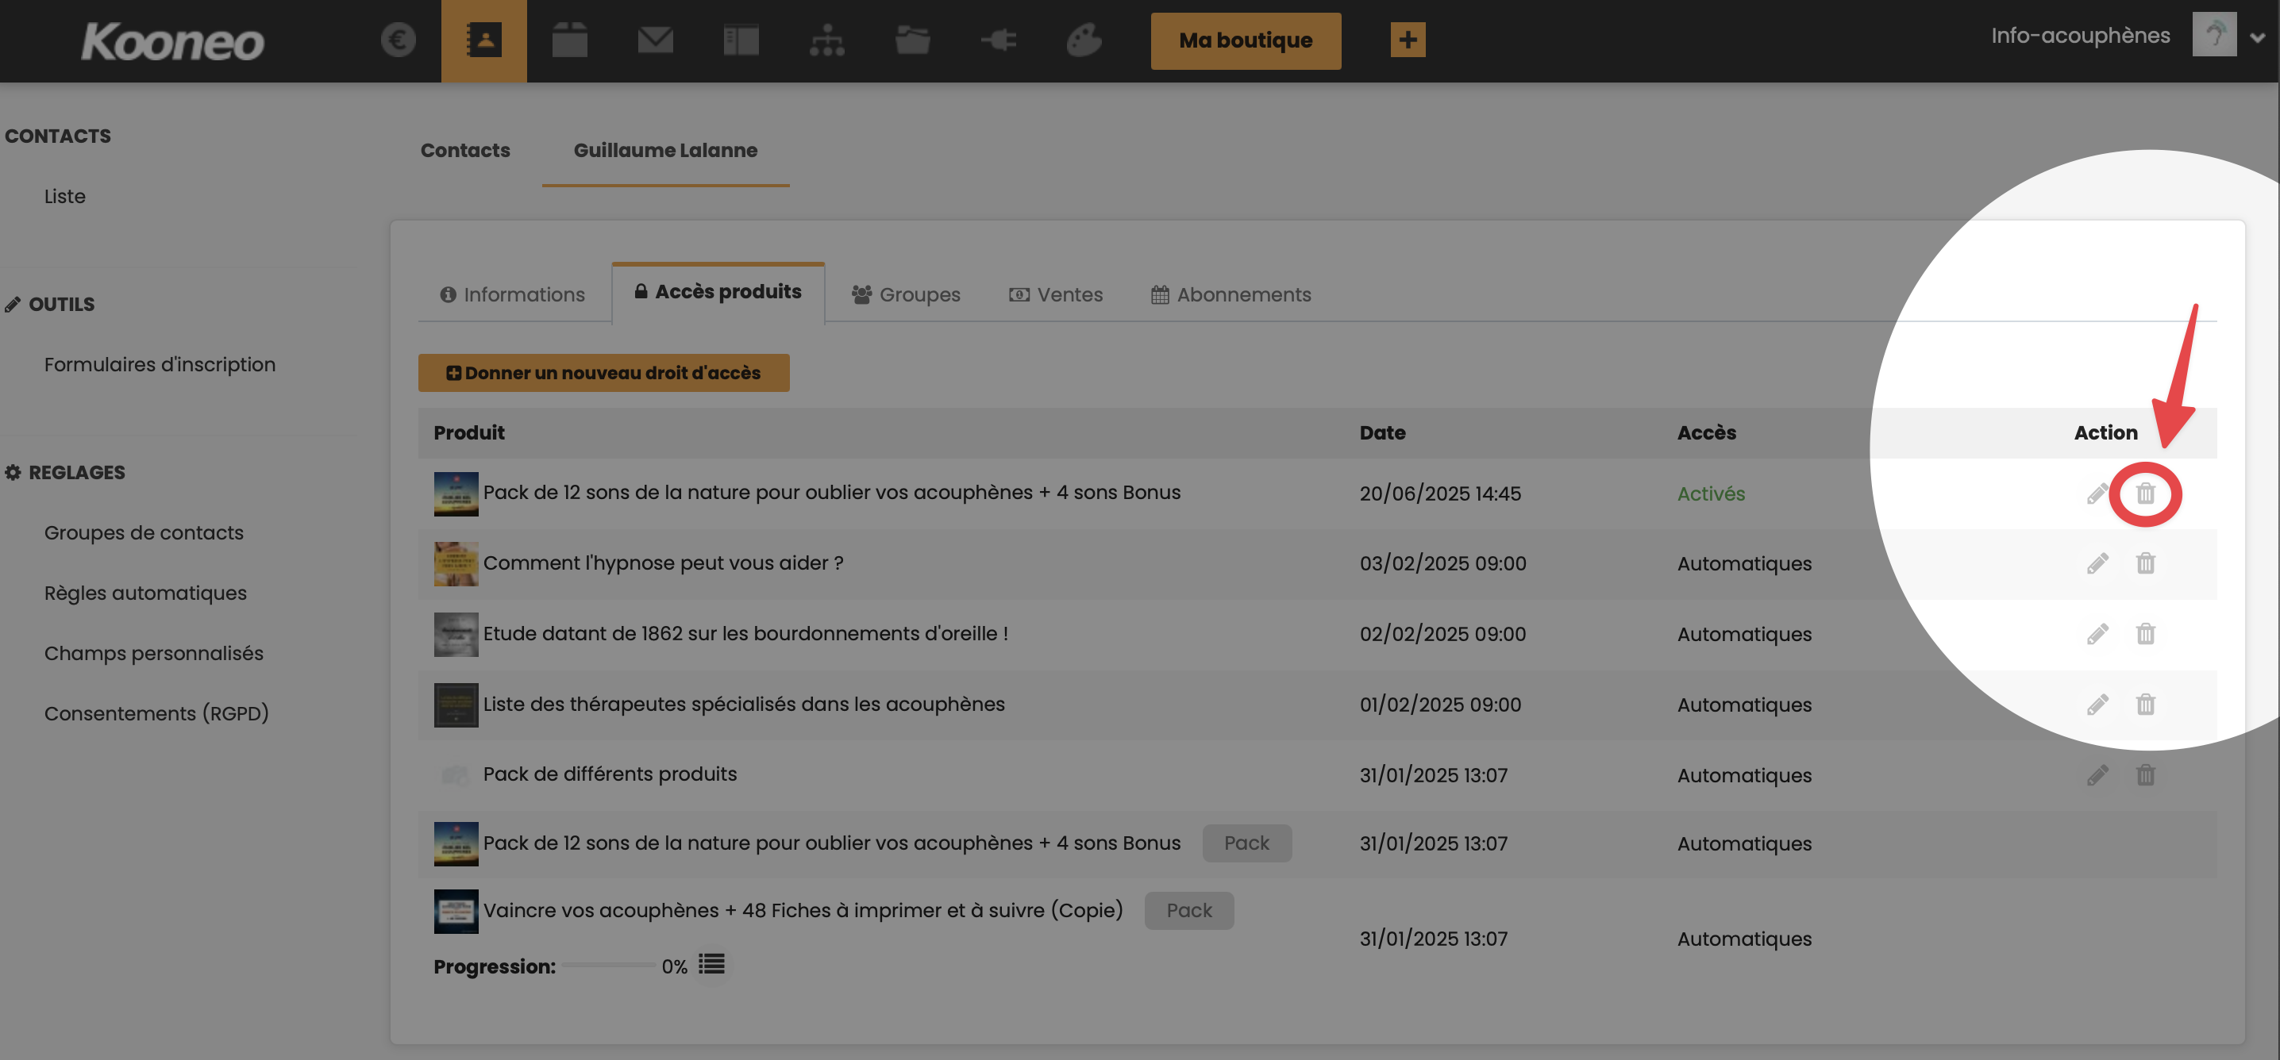Show progression details list icon
This screenshot has height=1060, width=2280.
point(711,965)
